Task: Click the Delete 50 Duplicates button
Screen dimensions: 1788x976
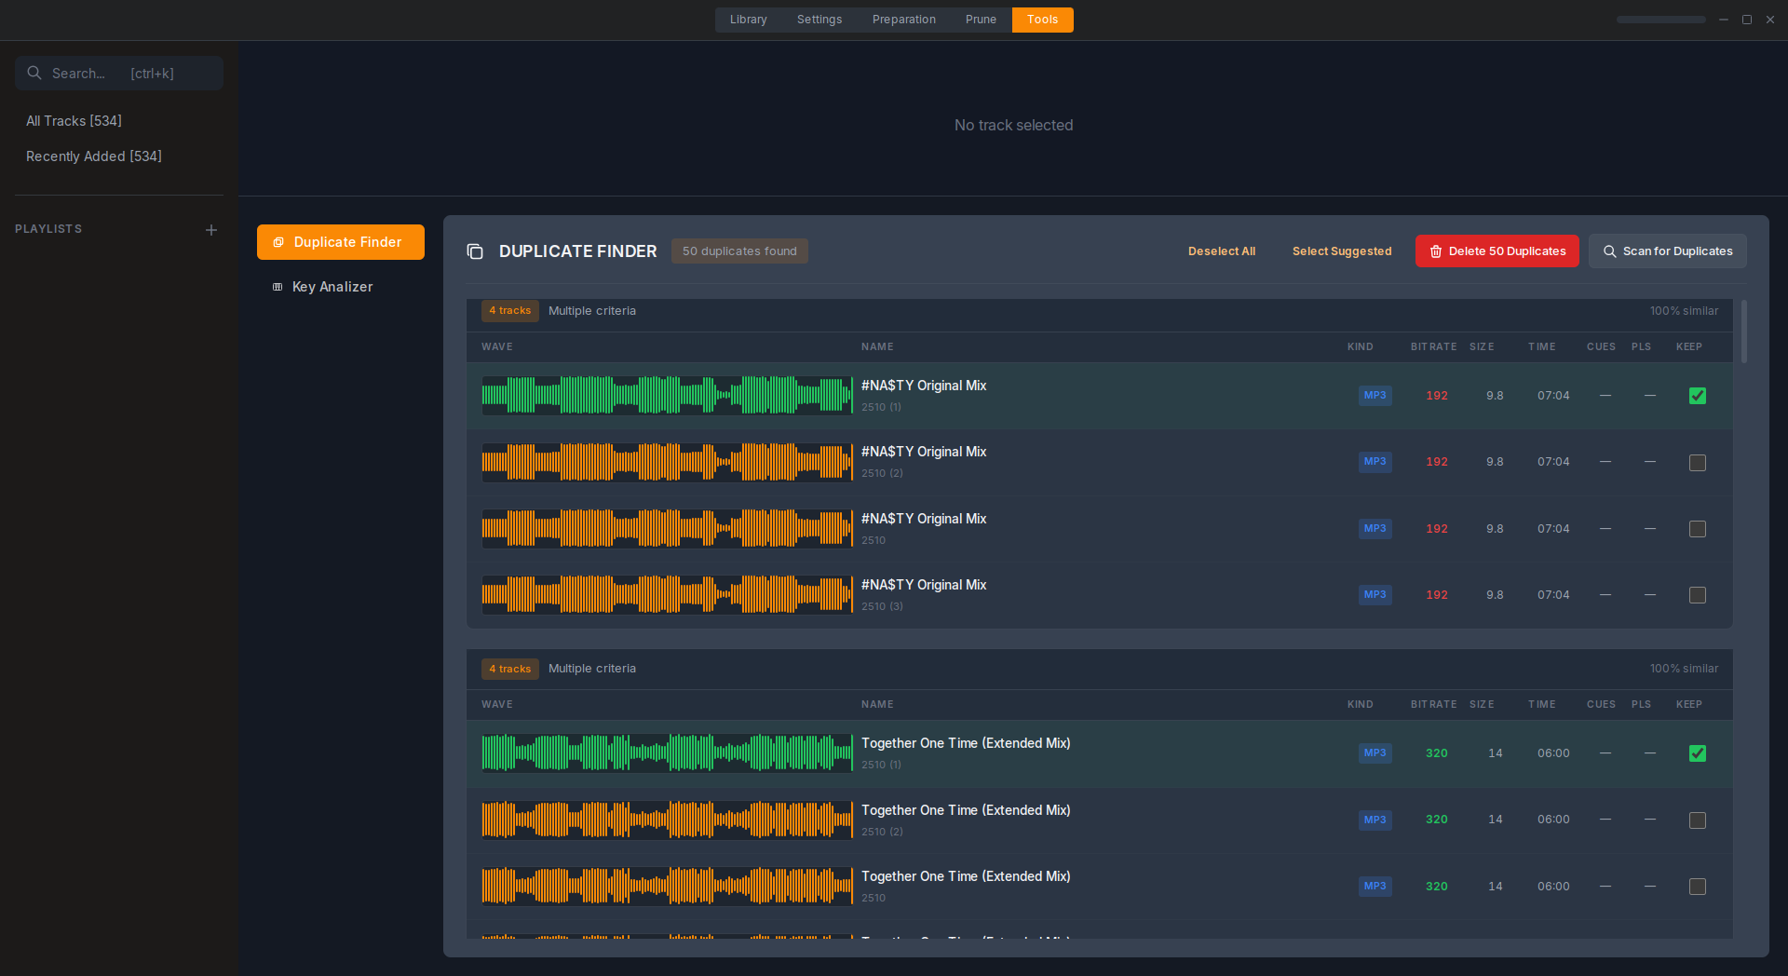Action: point(1497,251)
